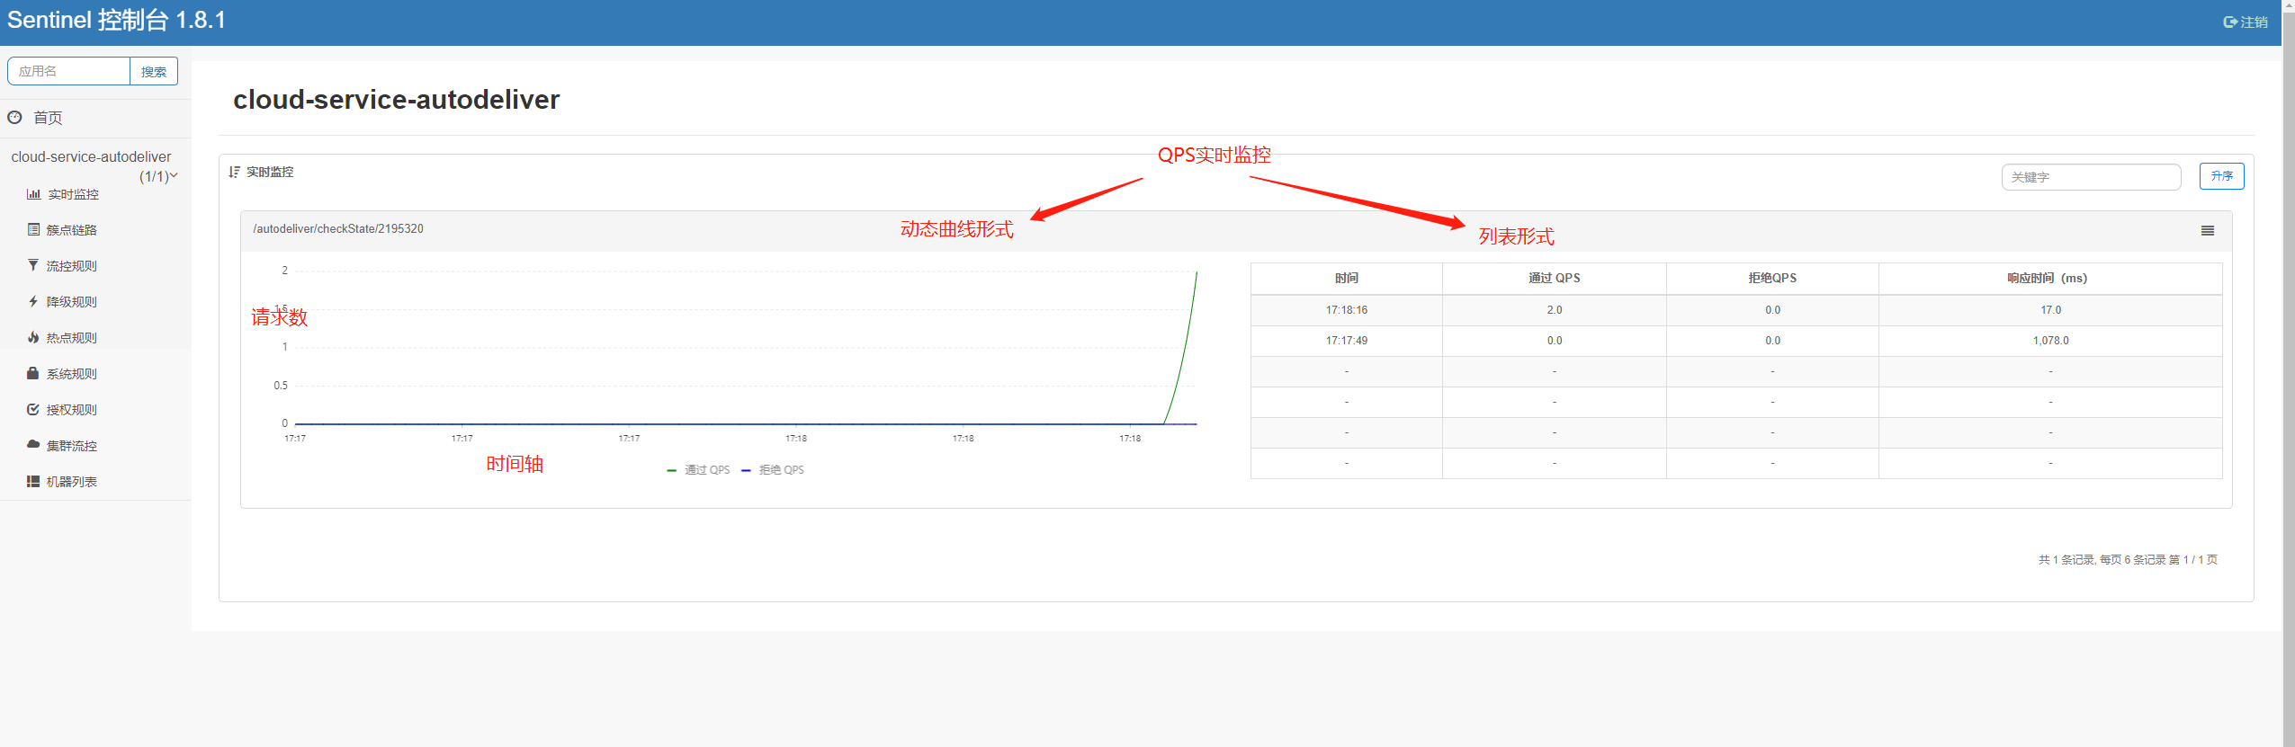Toggle the 拒绝 QPS legend entry
The image size is (2295, 747).
(773, 470)
